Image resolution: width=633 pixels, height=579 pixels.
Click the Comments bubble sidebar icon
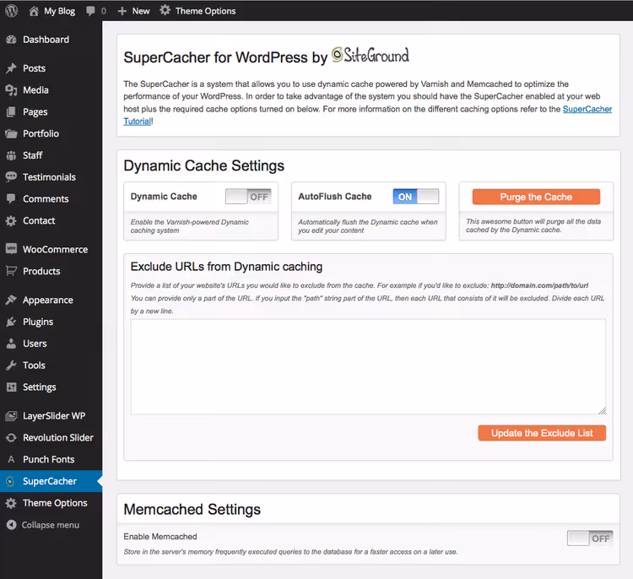click(11, 198)
